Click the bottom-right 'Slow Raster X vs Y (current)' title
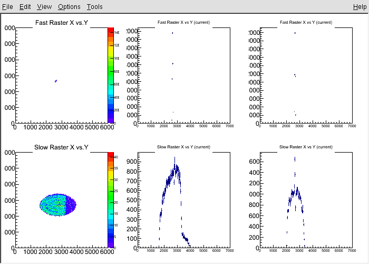This screenshot has height=264, width=369. coord(306,147)
